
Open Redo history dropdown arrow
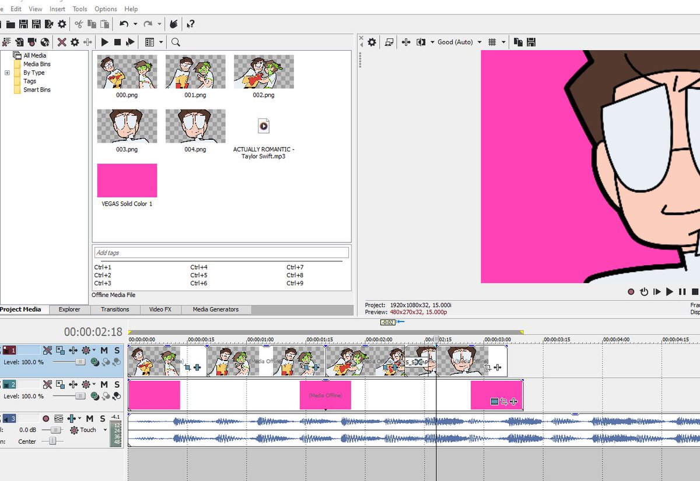click(159, 24)
